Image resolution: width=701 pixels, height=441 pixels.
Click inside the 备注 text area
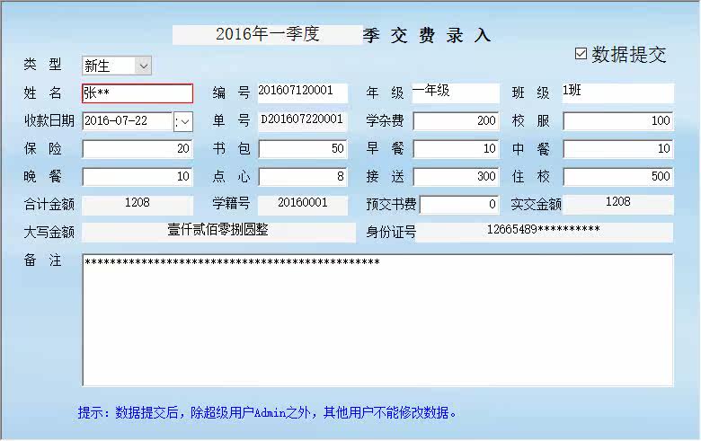377,320
